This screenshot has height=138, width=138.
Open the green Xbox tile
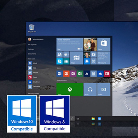(x=70, y=89)
